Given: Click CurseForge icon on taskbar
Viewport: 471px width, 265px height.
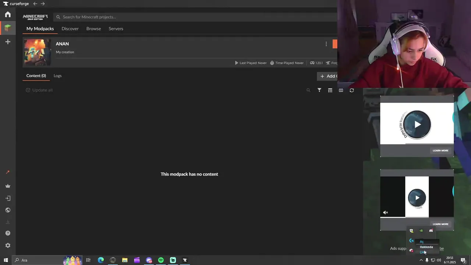Looking at the screenshot, I should [x=185, y=260].
